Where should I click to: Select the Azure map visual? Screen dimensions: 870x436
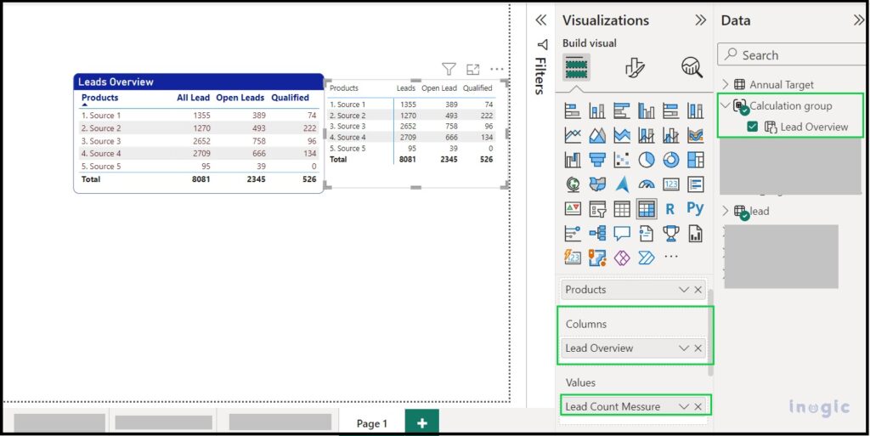(621, 184)
